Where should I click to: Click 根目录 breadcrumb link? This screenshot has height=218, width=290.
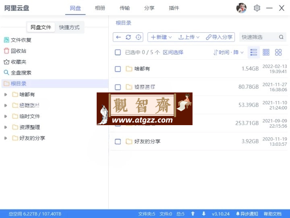click(123, 23)
